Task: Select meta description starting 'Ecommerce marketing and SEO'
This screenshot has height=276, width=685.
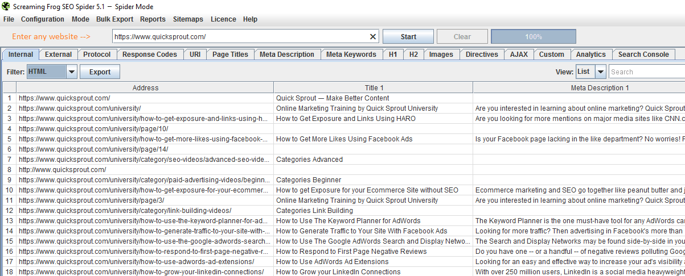Action: 579,190
